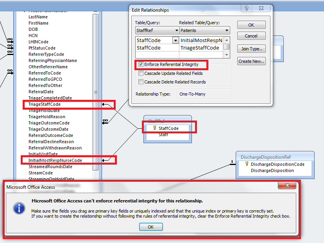The width and height of the screenshot is (324, 243).
Task: Select the InitialMostRespNurseCode field
Action: tap(55, 160)
